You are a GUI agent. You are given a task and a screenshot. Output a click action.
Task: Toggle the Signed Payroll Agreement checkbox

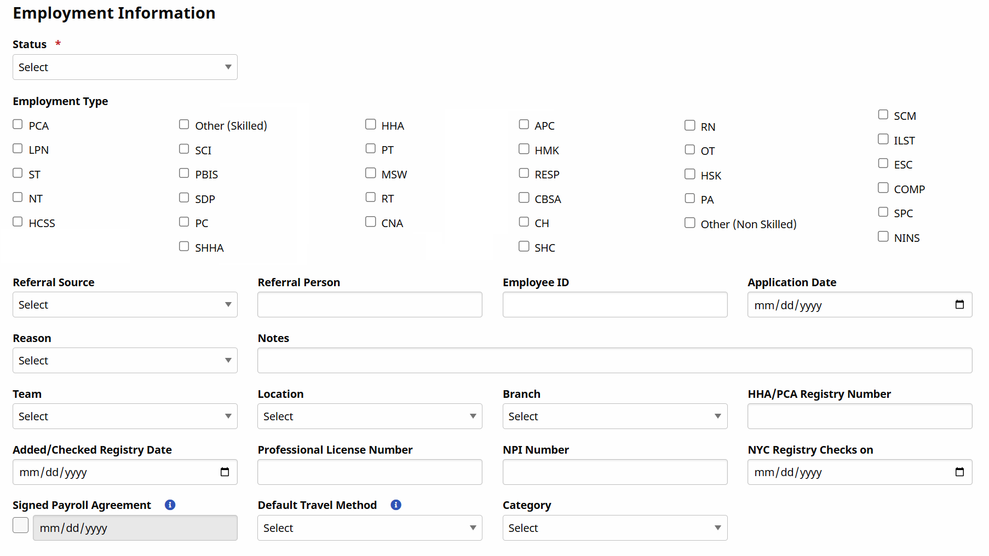tap(21, 526)
